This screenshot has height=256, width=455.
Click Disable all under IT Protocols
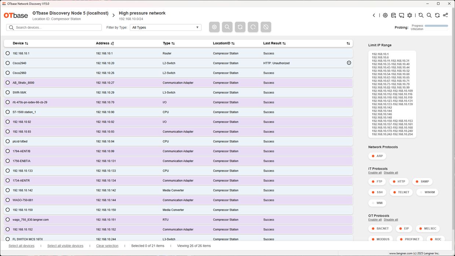click(391, 173)
